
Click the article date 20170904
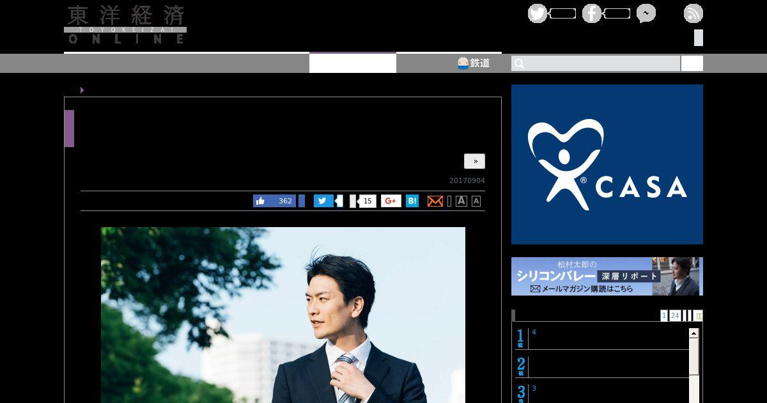(467, 181)
